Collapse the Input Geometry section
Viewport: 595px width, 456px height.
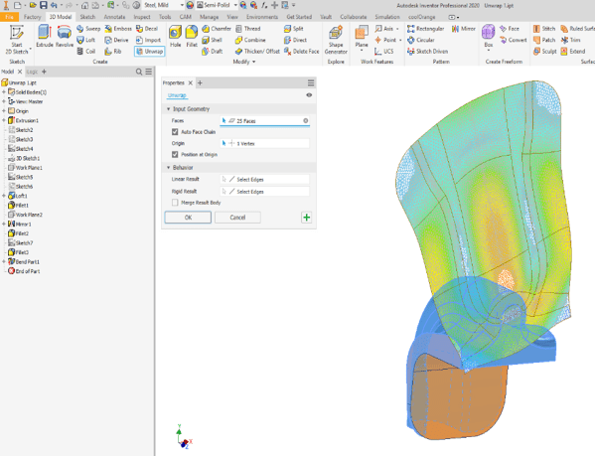pyautogui.click(x=169, y=109)
